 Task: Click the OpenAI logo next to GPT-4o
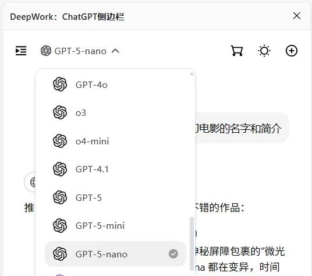click(x=60, y=84)
